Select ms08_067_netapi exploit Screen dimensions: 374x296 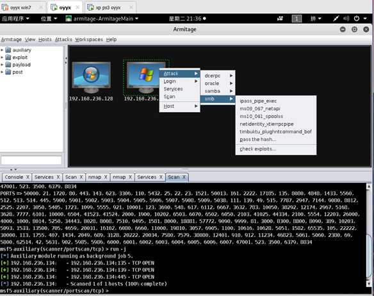tap(276, 109)
